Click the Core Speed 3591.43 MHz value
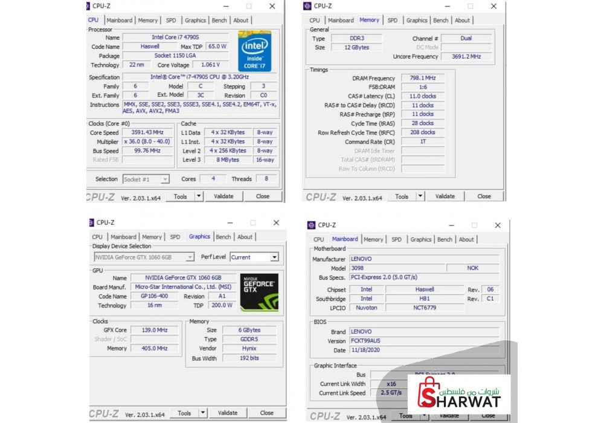This screenshot has height=423, width=604. click(147, 132)
